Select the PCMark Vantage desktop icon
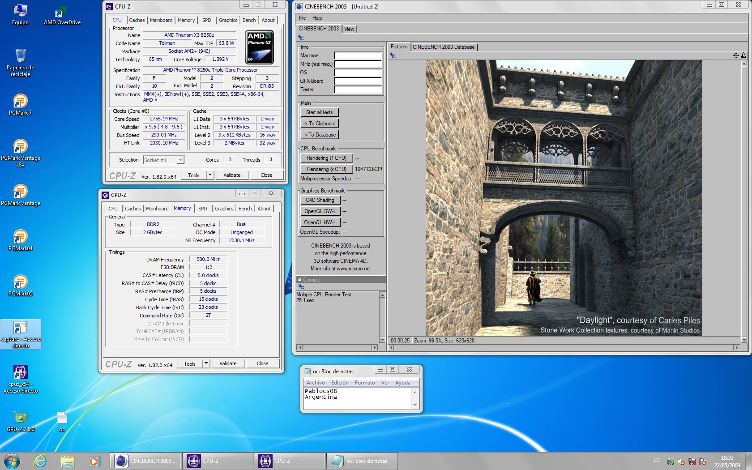The width and height of the screenshot is (752, 470). click(x=21, y=195)
